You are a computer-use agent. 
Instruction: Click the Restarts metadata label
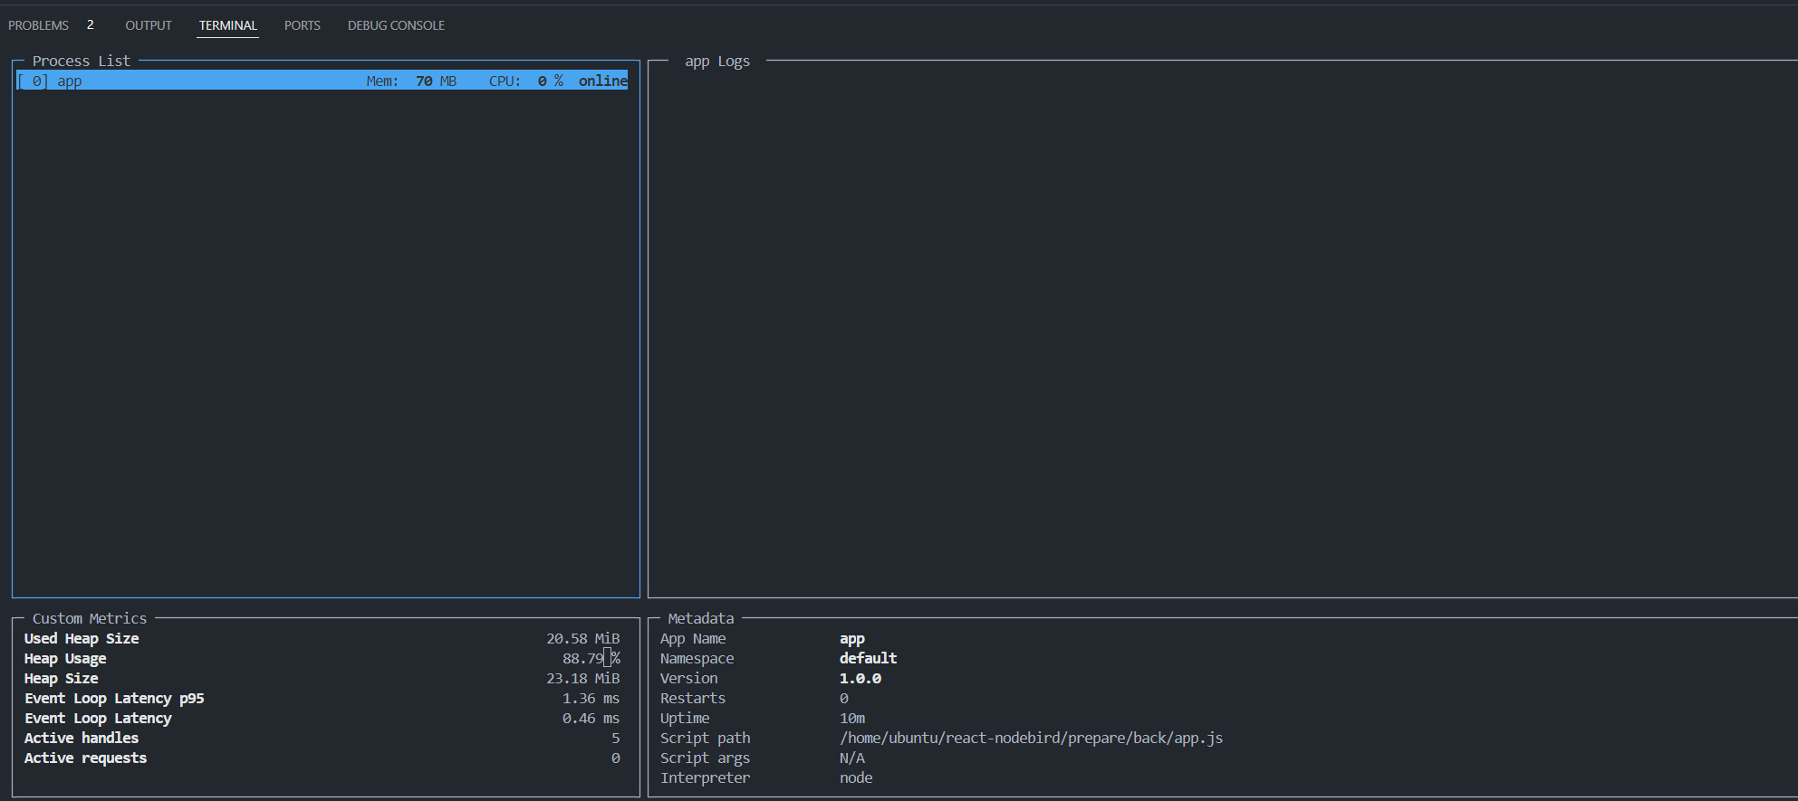point(693,698)
